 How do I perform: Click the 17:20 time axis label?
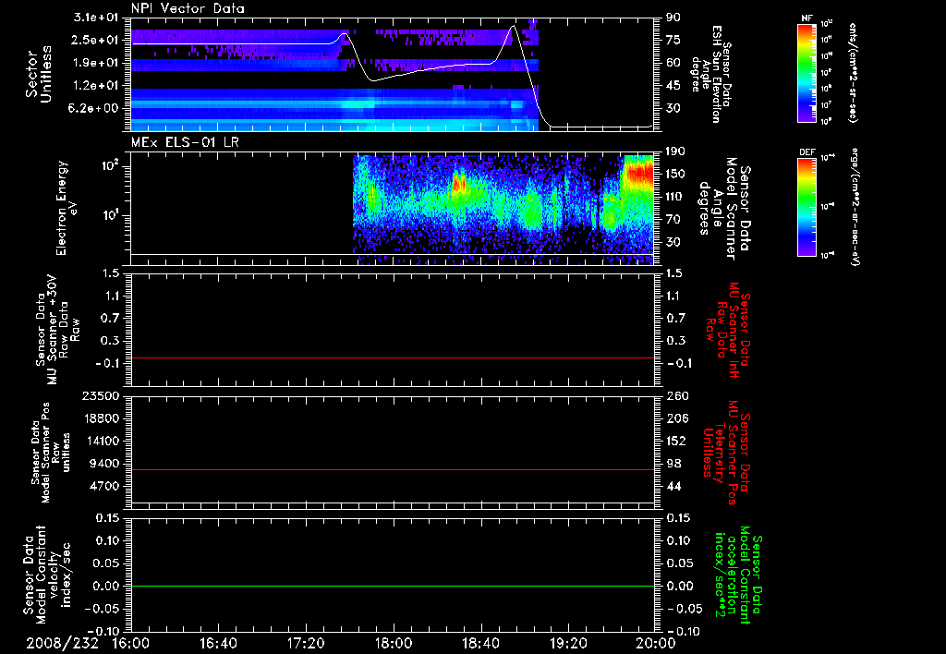(x=305, y=643)
